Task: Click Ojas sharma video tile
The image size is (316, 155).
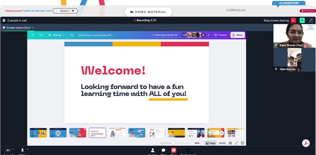Action: click(295, 60)
